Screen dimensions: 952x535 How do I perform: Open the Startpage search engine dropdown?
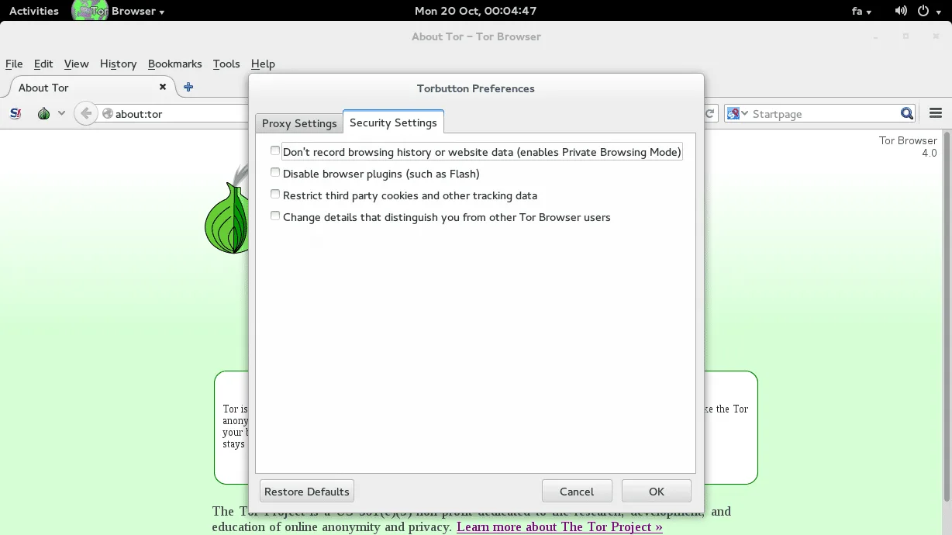(x=739, y=114)
